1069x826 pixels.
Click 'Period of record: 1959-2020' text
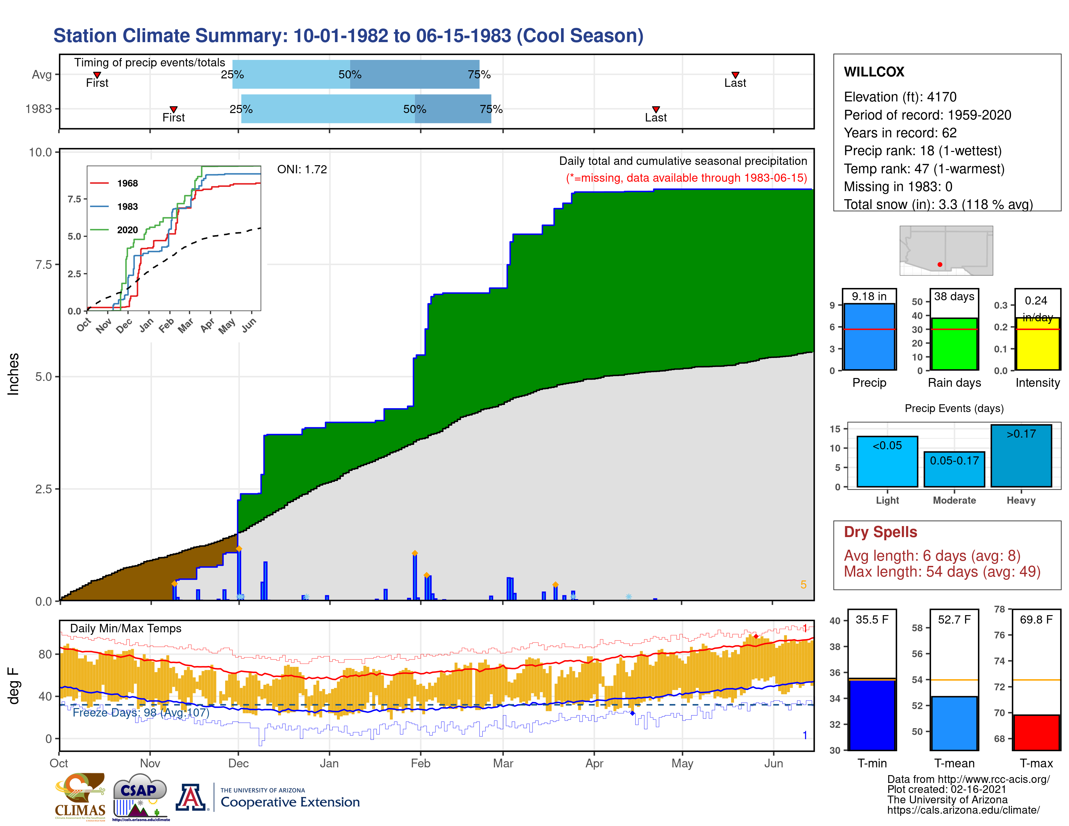coord(927,115)
